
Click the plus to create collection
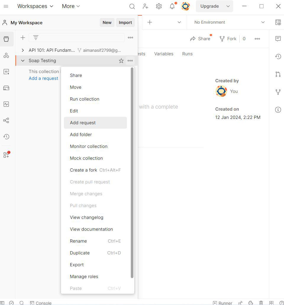[x=23, y=38]
